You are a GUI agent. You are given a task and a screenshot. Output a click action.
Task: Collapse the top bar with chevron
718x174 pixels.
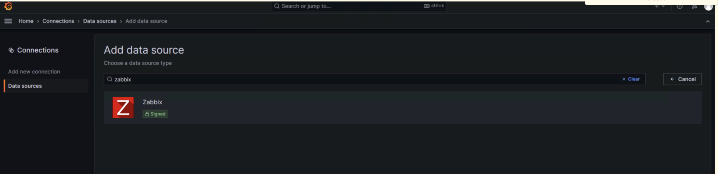[708, 21]
